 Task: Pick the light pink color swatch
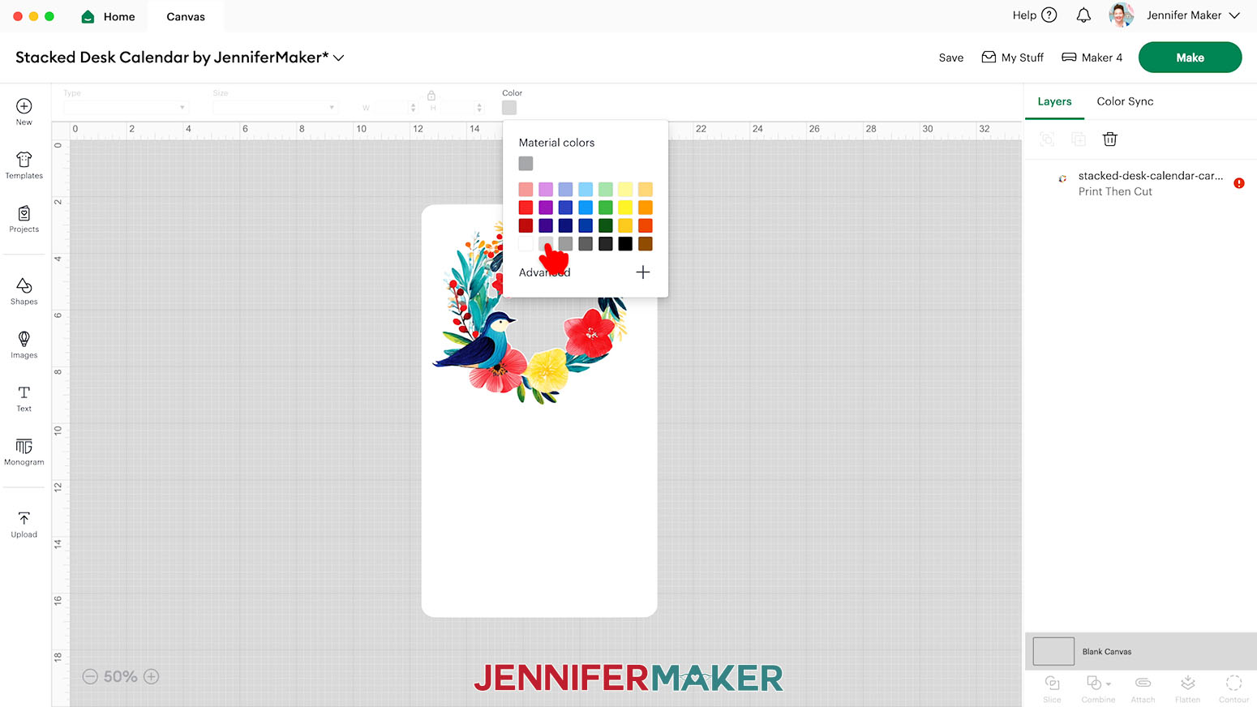tap(526, 190)
